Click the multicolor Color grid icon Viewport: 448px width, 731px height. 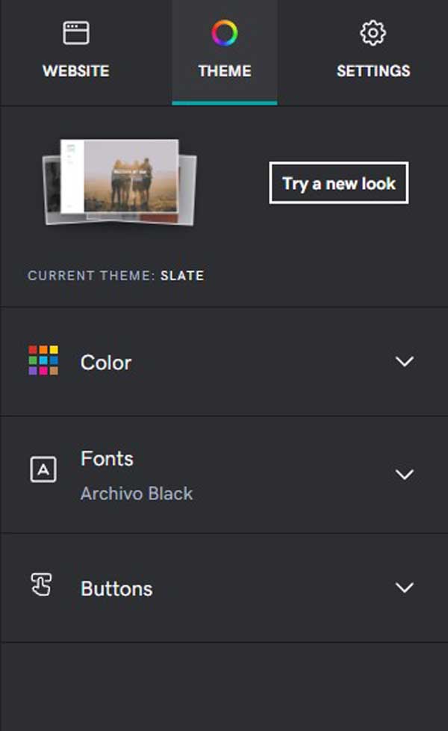coord(43,360)
